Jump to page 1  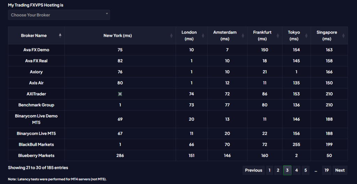pos(269,170)
